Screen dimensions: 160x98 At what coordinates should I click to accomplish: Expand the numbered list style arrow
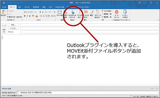[52, 12]
